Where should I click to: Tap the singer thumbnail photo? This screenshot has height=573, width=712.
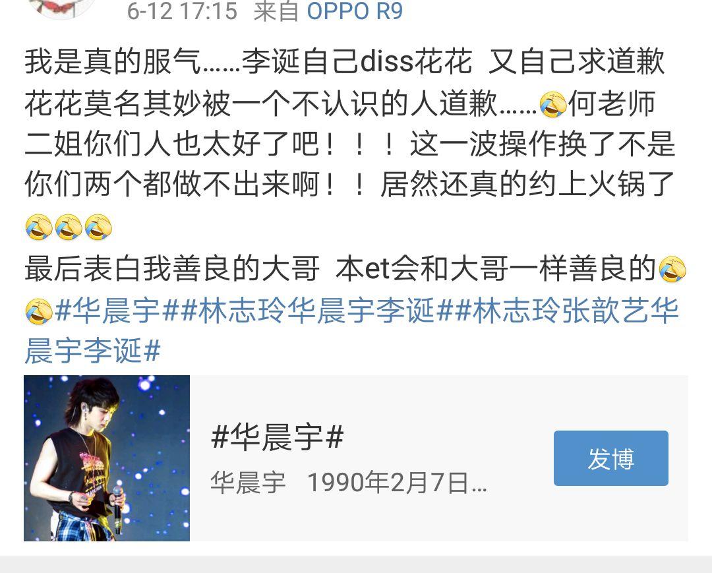107,458
